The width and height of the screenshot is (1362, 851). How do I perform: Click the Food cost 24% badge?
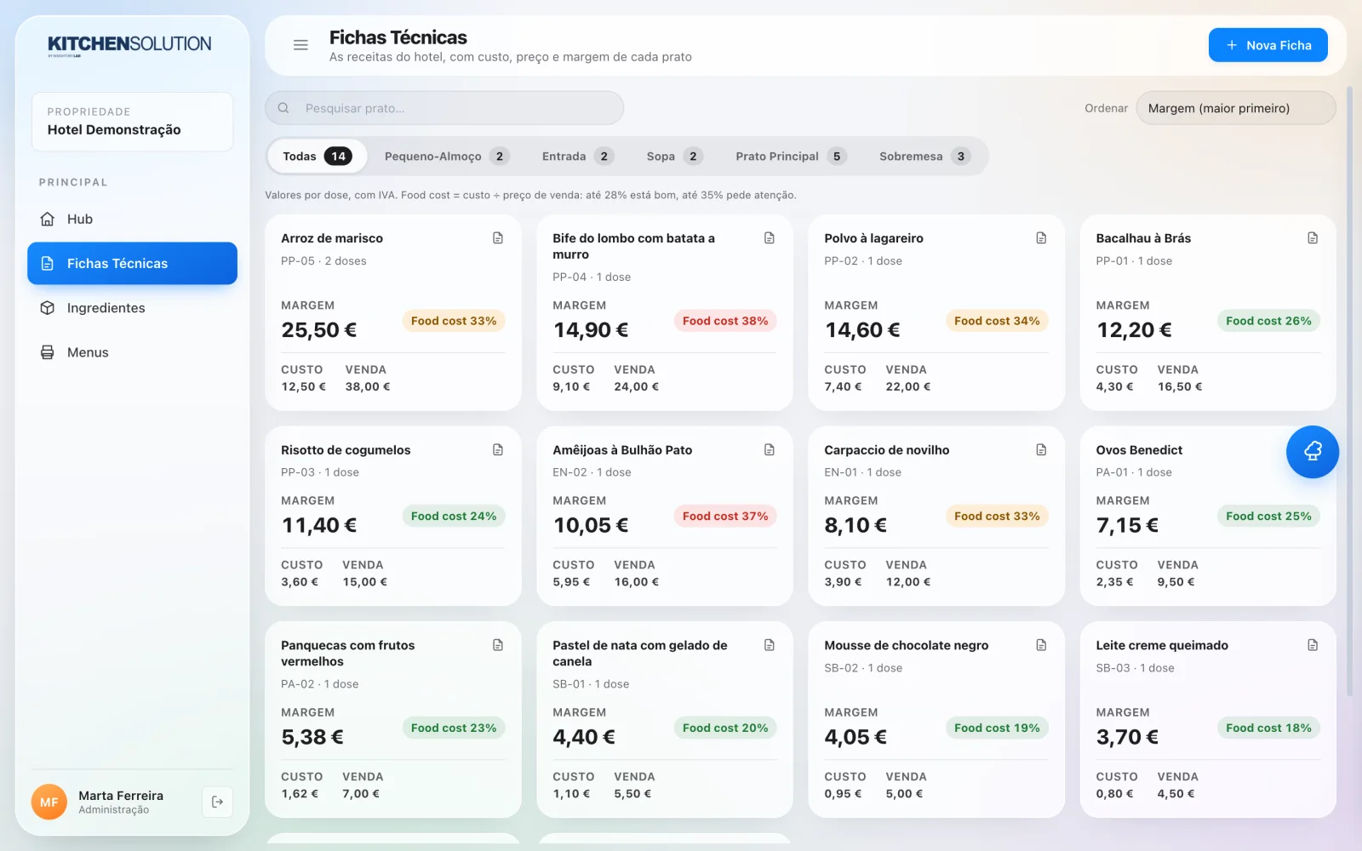(x=454, y=516)
